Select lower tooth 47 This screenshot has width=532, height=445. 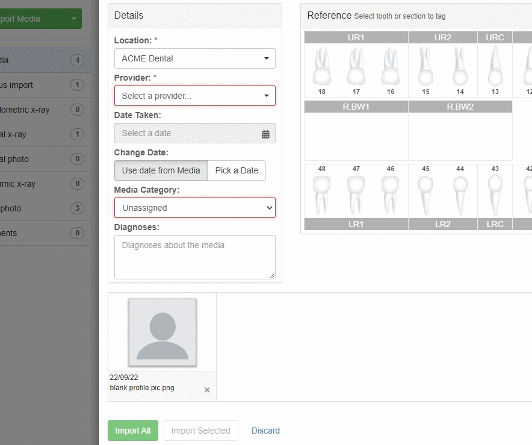click(x=356, y=195)
